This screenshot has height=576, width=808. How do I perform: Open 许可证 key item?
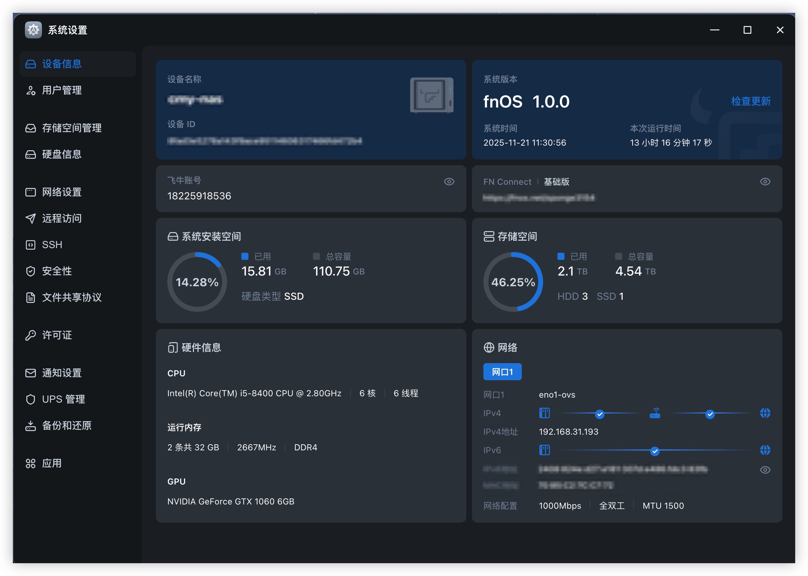pyautogui.click(x=57, y=335)
